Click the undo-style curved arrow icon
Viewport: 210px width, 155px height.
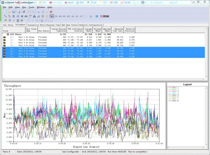[x=5, y=16]
